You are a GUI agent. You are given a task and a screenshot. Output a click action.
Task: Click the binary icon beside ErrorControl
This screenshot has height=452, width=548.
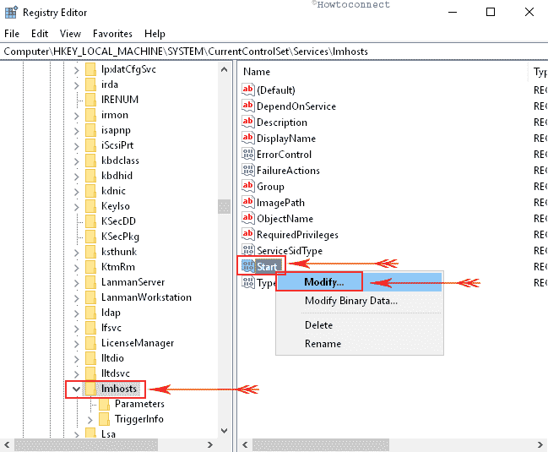(247, 154)
